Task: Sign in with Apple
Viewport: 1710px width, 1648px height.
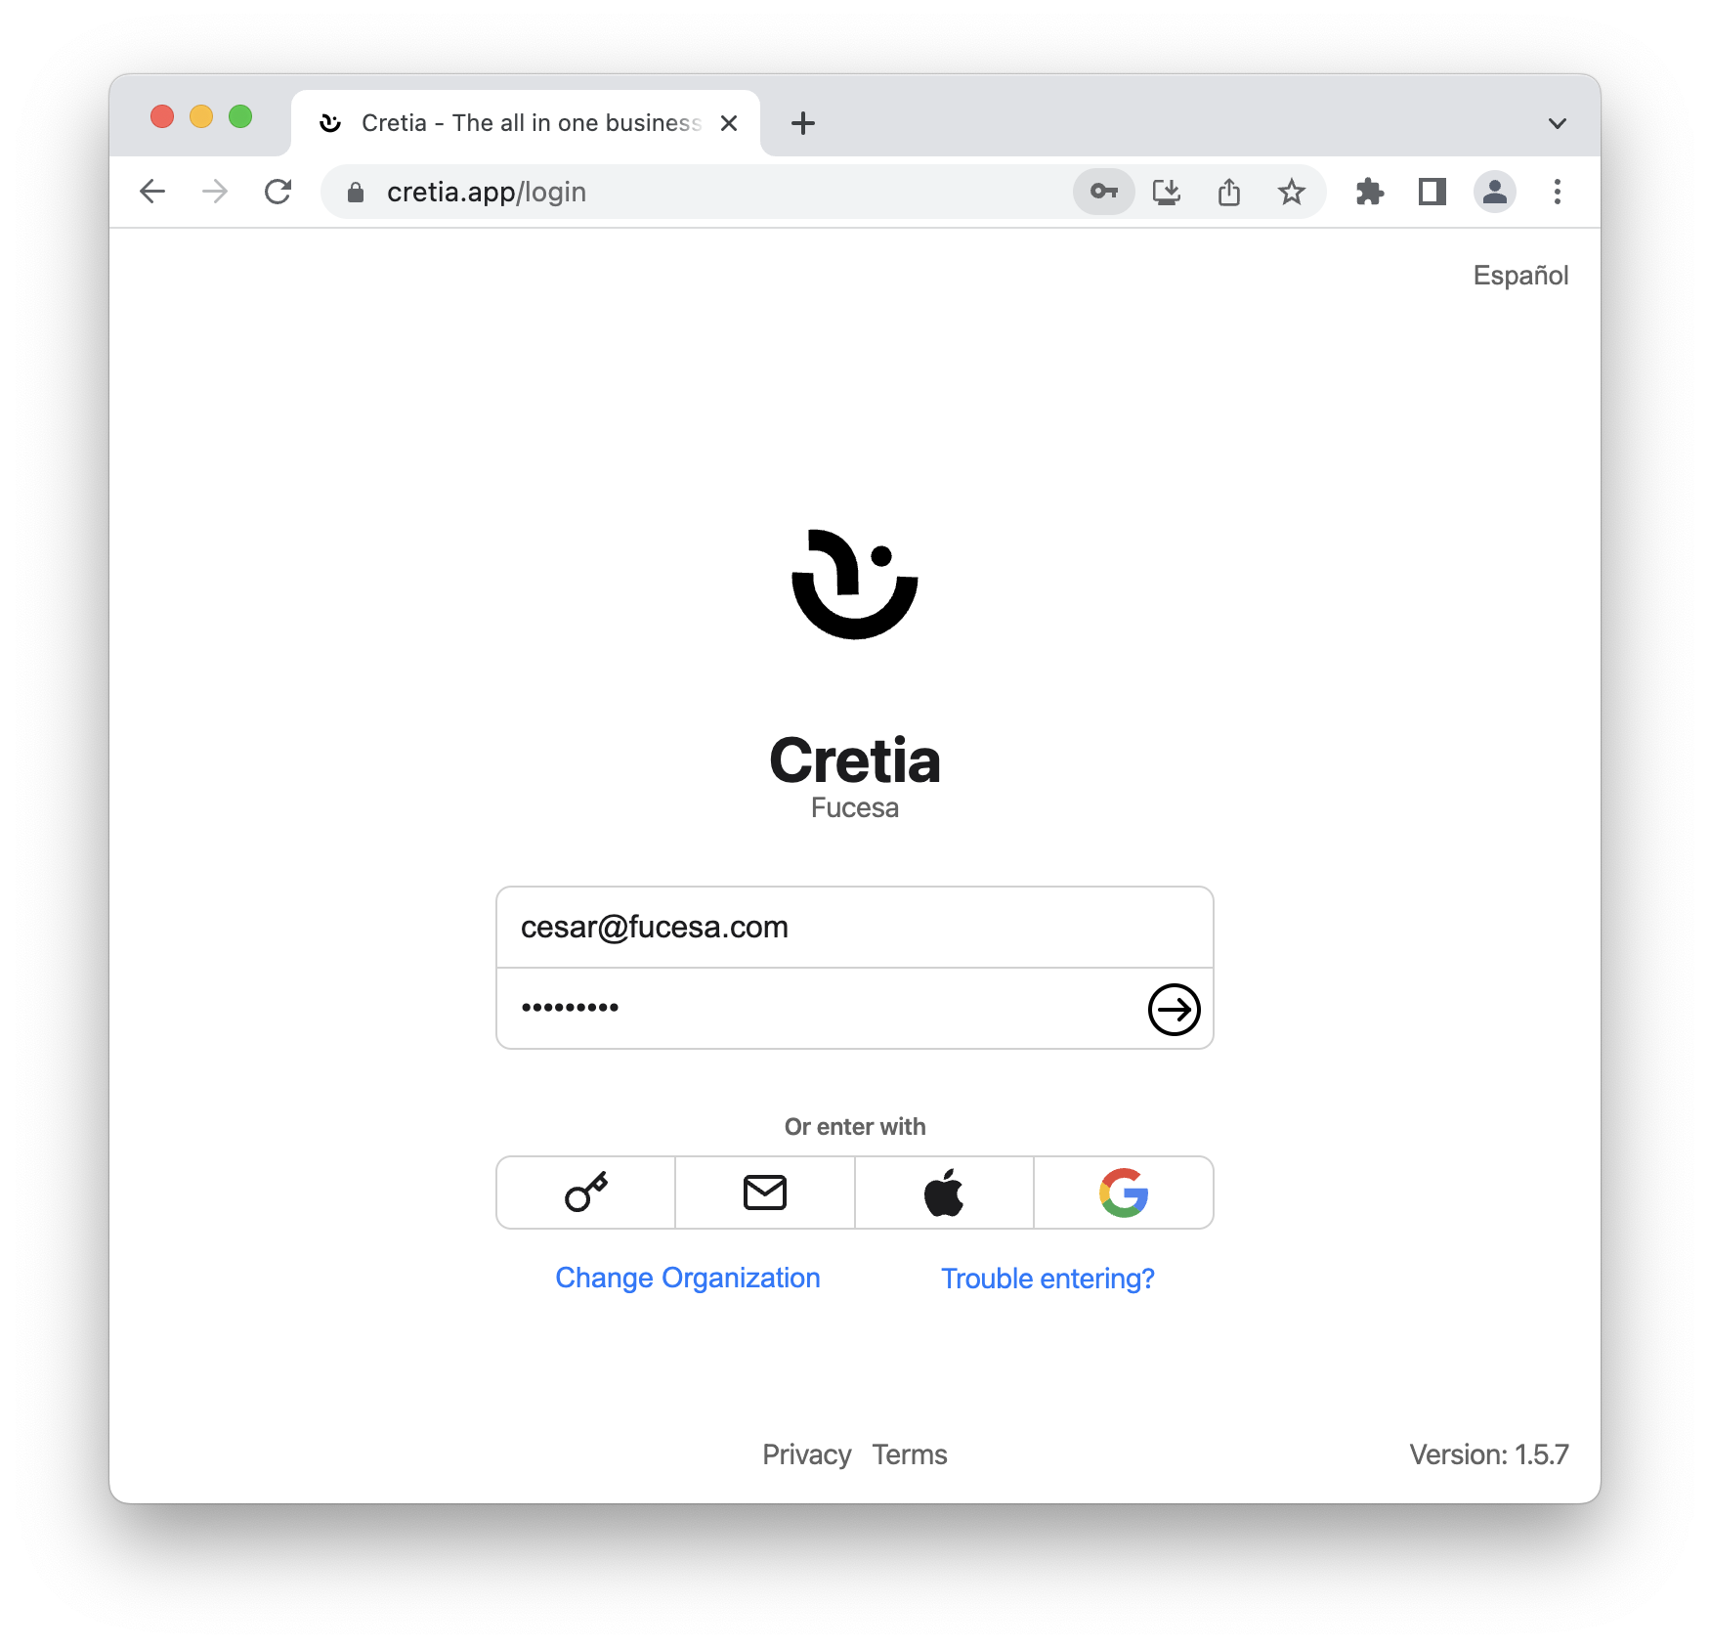Action: tap(944, 1193)
